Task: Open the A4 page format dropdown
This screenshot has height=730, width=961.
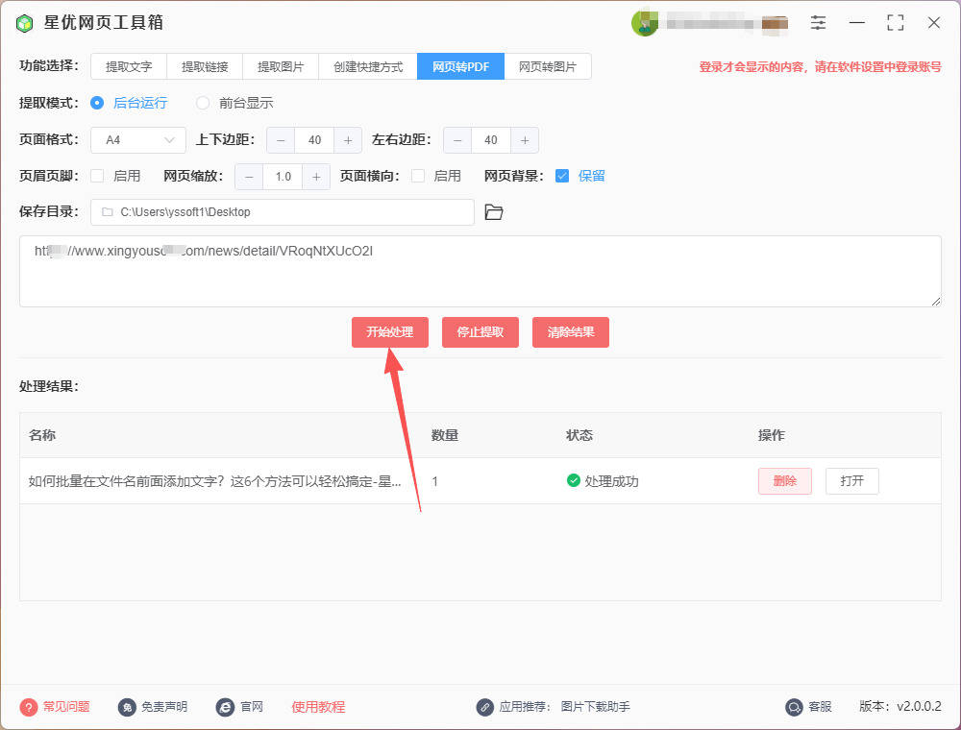Action: click(138, 140)
